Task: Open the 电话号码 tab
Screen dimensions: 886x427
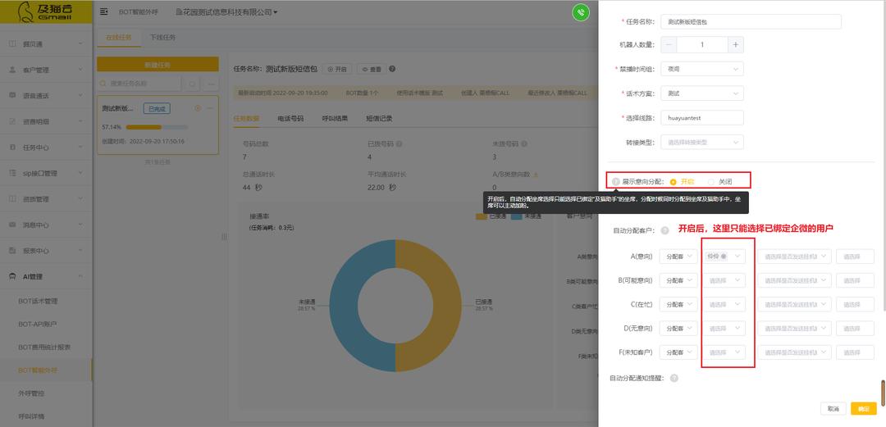Action: [x=290, y=119]
